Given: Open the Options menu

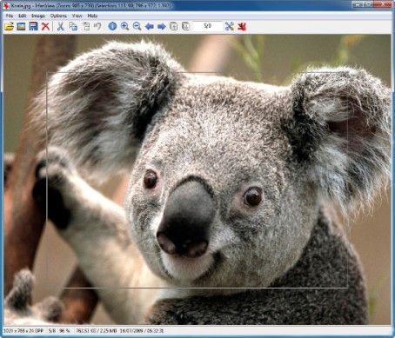Looking at the screenshot, I should coord(58,16).
